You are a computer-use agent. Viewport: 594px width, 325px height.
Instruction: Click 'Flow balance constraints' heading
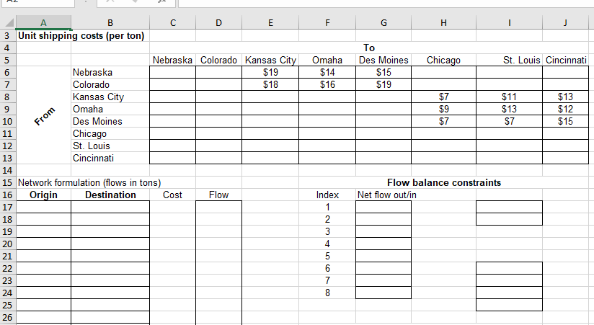click(444, 182)
